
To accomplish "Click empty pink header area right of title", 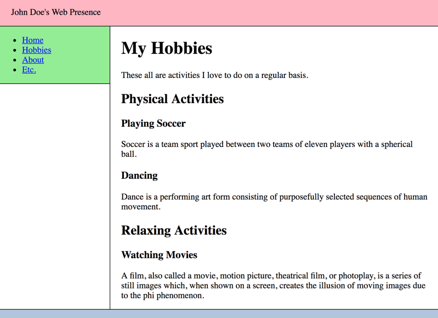I will [274, 13].
